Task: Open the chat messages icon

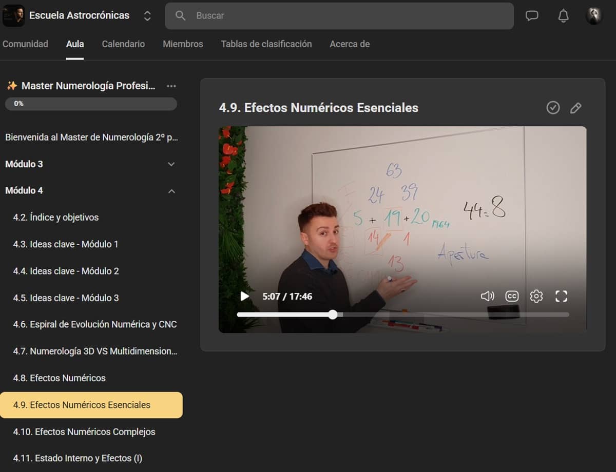Action: 532,16
